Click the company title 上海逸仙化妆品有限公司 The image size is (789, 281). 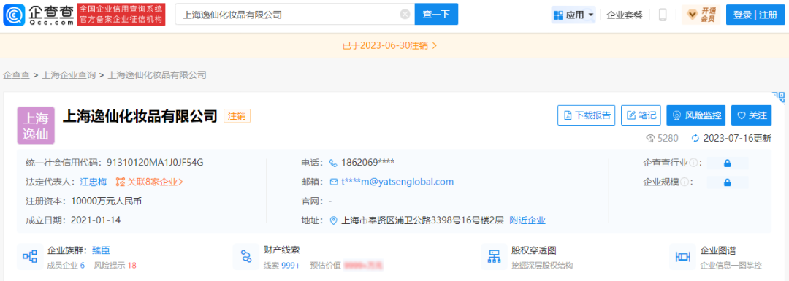(x=140, y=116)
